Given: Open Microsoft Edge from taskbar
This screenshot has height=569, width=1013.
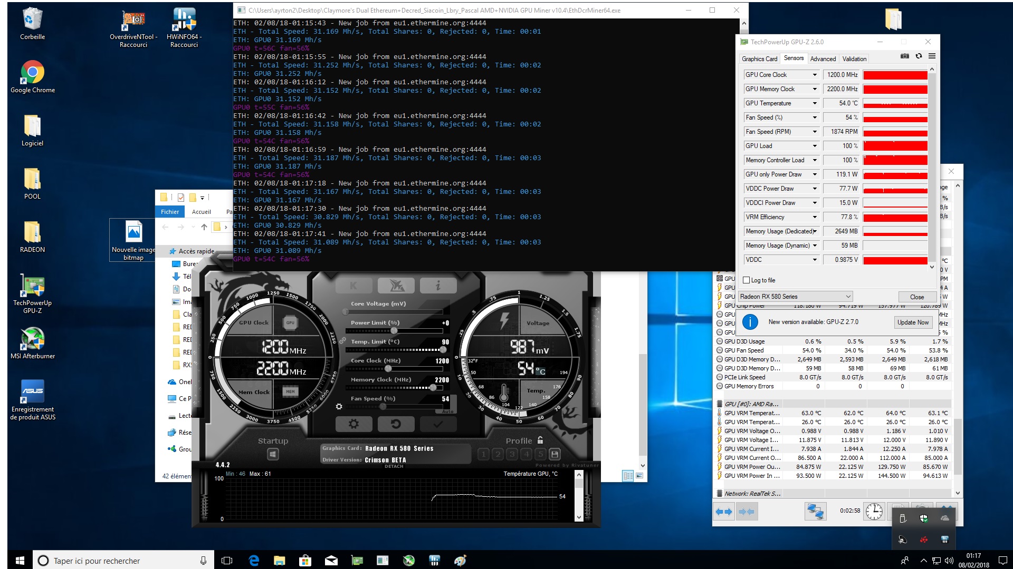Looking at the screenshot, I should tap(254, 561).
